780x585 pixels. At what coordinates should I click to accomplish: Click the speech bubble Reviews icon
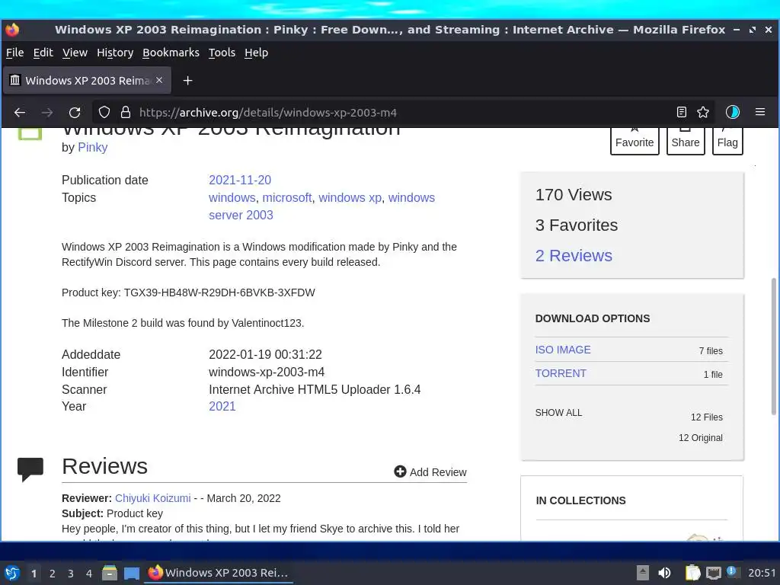[x=30, y=469]
